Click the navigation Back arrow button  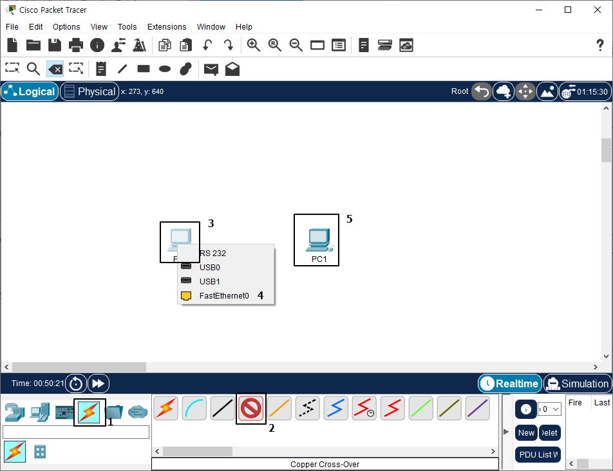pyautogui.click(x=481, y=91)
